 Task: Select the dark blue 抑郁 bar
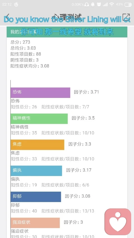[x=36, y=197]
